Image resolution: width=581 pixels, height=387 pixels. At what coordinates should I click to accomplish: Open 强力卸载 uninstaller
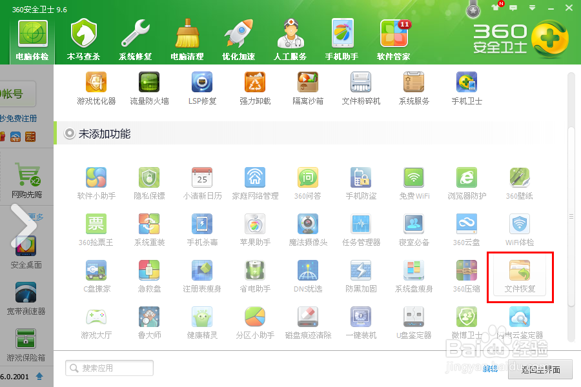click(x=255, y=88)
